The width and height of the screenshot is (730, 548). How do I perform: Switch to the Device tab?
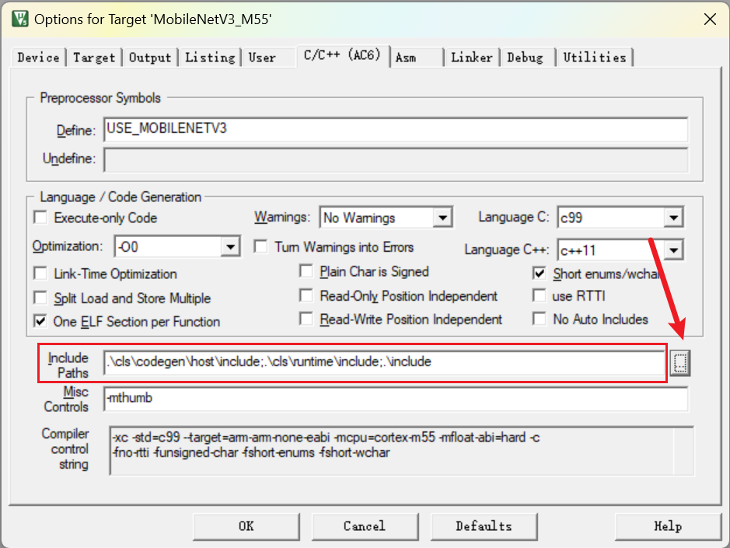[39, 58]
